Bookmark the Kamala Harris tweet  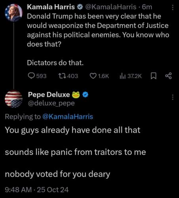pyautogui.click(x=154, y=76)
